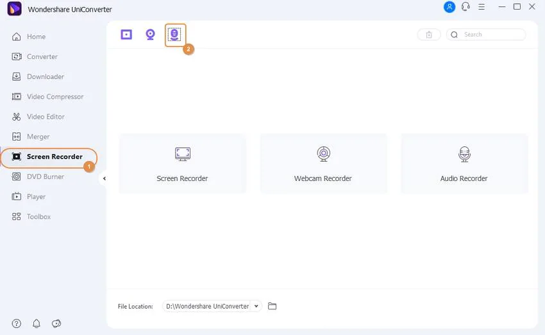Image resolution: width=545 pixels, height=335 pixels.
Task: Launch the Screen Recorder card
Action: coord(183,164)
